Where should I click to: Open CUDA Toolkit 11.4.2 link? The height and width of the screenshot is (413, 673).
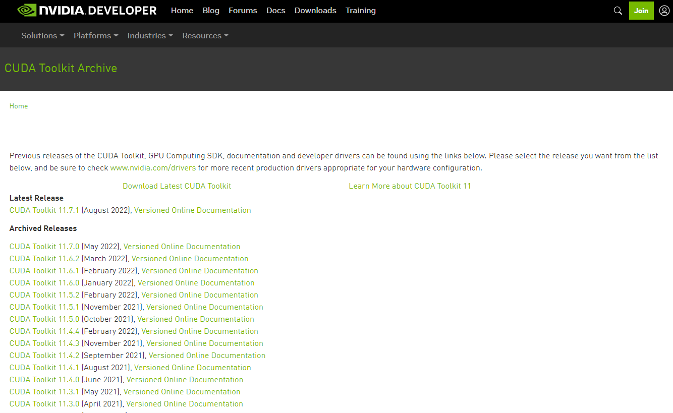click(44, 356)
